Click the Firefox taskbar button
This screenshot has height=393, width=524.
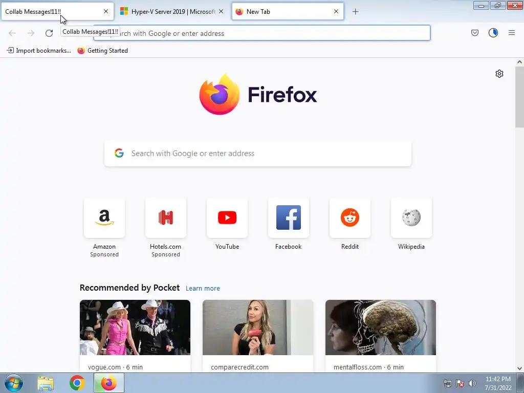point(109,383)
